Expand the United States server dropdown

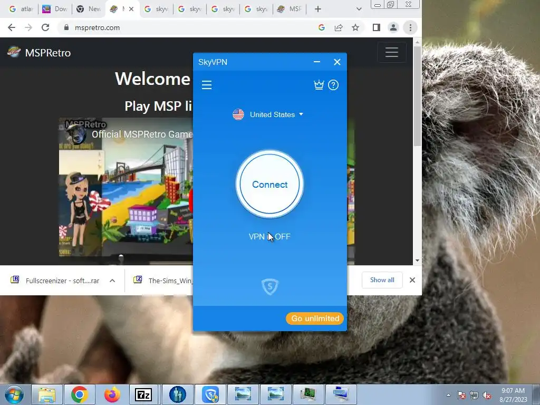(268, 114)
